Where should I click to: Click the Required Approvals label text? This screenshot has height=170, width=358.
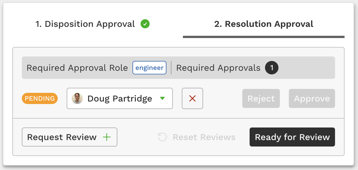(218, 68)
